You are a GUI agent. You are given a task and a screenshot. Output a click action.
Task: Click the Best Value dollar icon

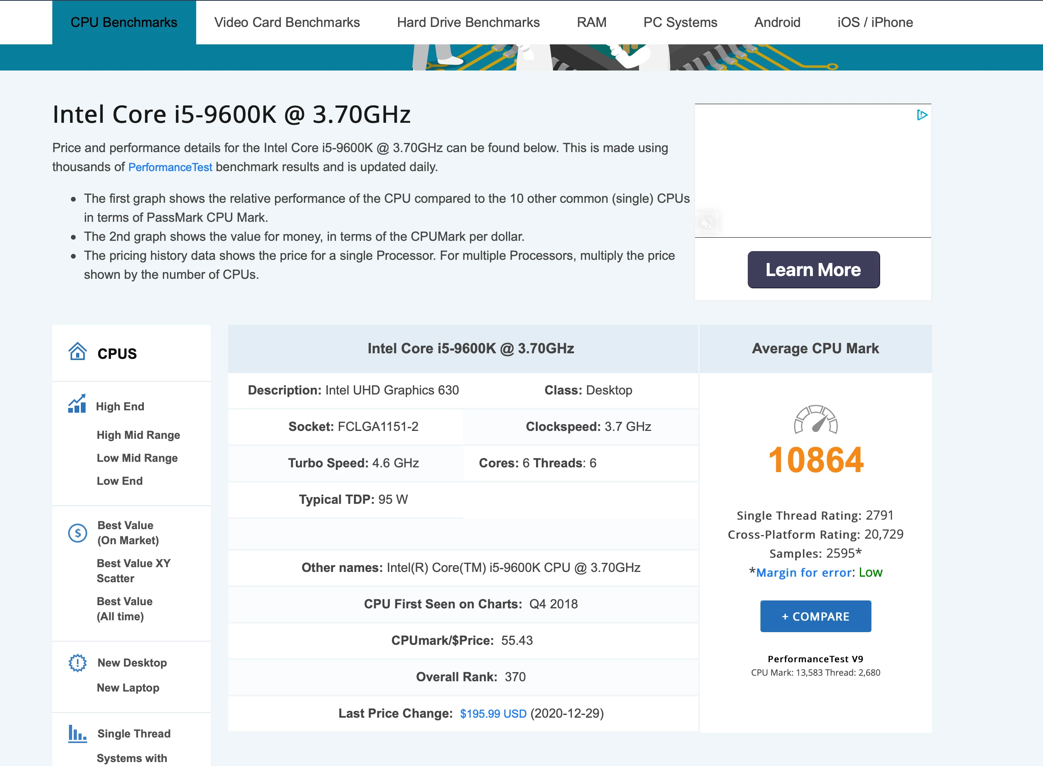click(78, 533)
